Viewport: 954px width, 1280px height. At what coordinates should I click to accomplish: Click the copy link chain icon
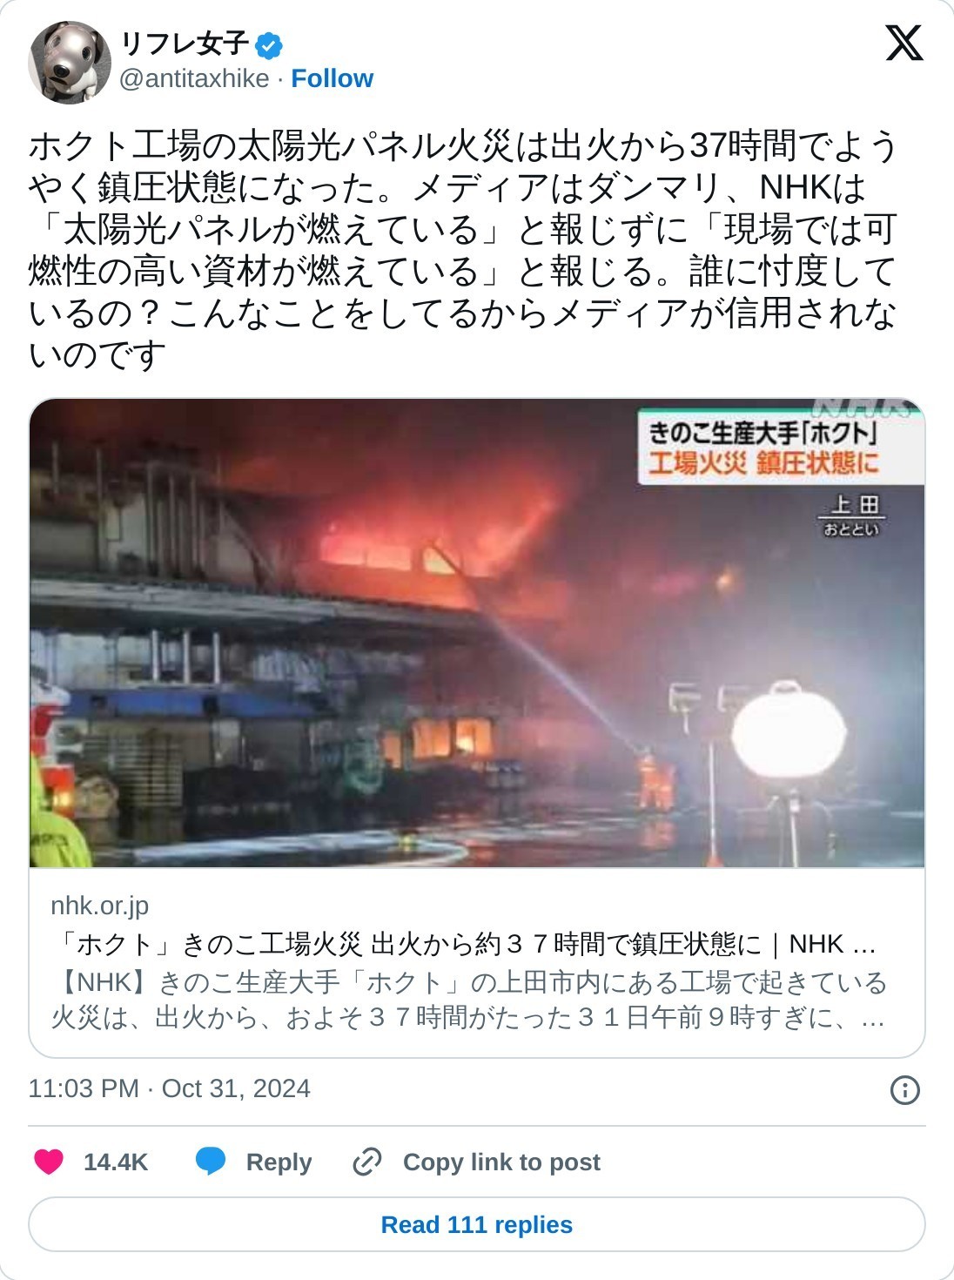(x=366, y=1162)
